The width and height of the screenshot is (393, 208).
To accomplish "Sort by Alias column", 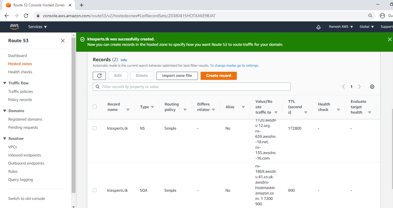I will click(243, 107).
